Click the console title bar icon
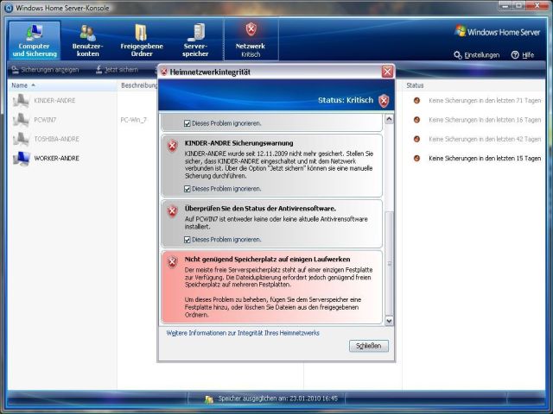This screenshot has height=414, width=553. tap(8, 8)
